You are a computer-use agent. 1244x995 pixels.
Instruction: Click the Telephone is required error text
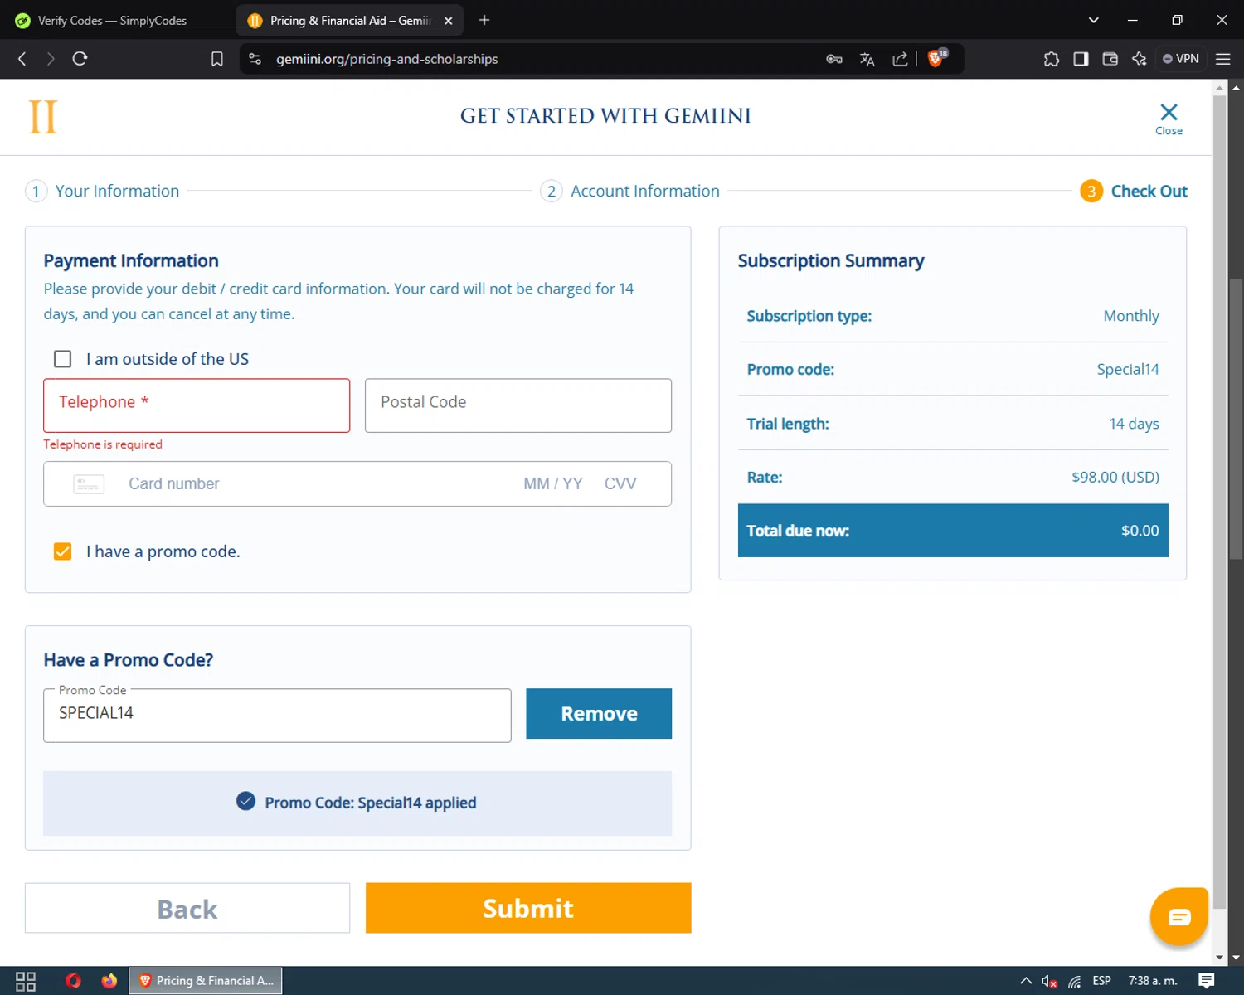(x=103, y=444)
